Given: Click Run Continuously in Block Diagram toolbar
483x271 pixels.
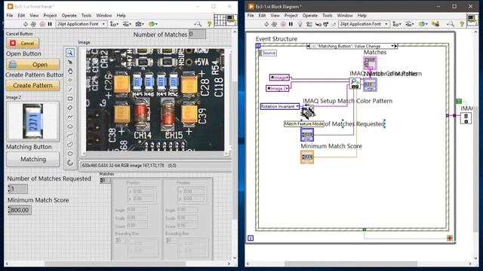Looking at the screenshot, I should pyautogui.click(x=274, y=24).
